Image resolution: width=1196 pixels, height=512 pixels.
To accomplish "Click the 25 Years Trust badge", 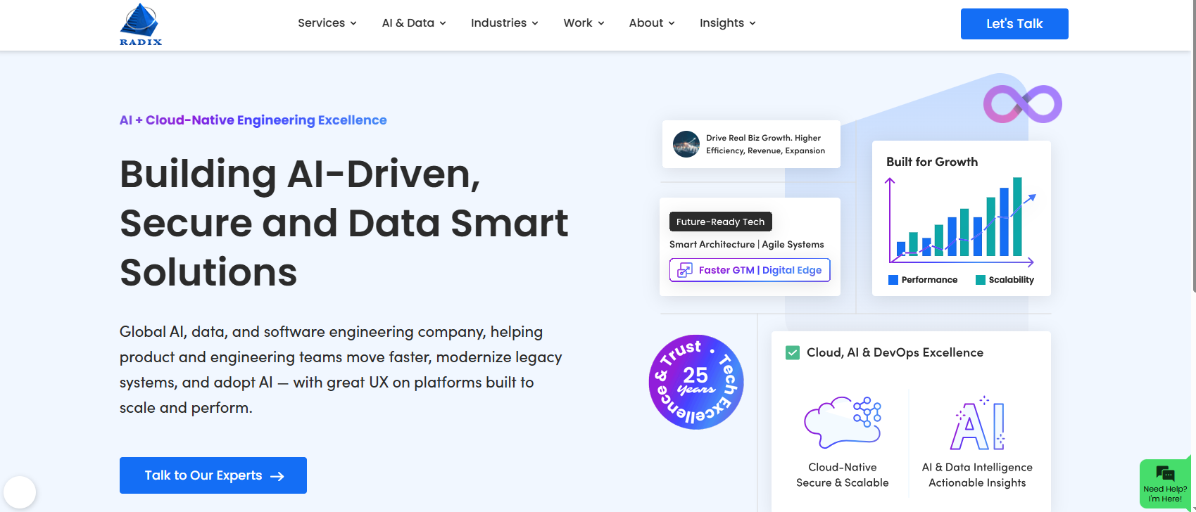I will [695, 382].
